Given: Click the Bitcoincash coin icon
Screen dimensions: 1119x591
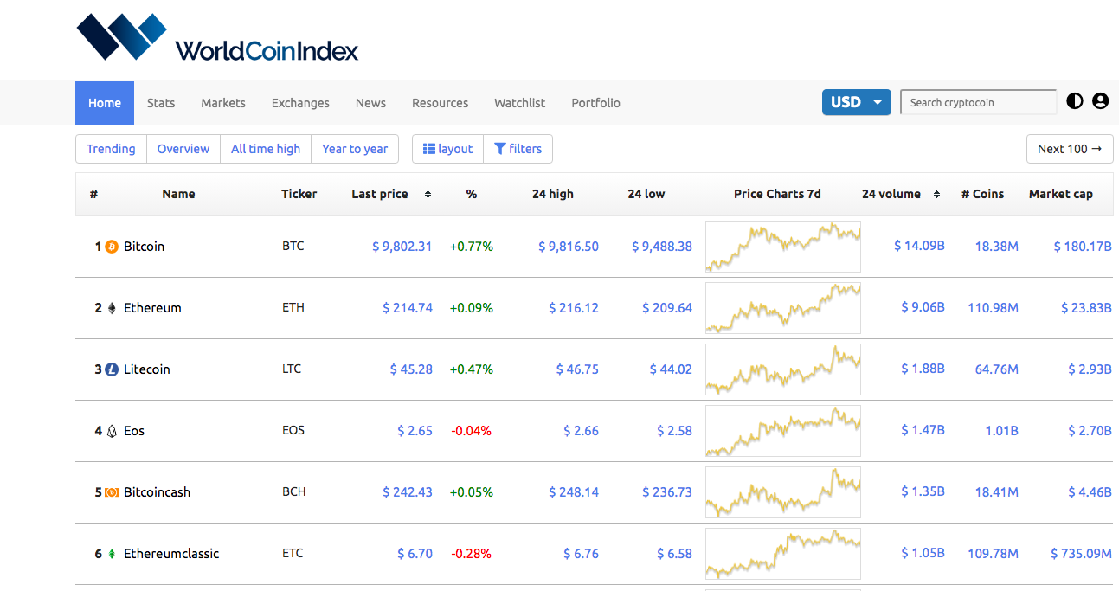Looking at the screenshot, I should (113, 491).
